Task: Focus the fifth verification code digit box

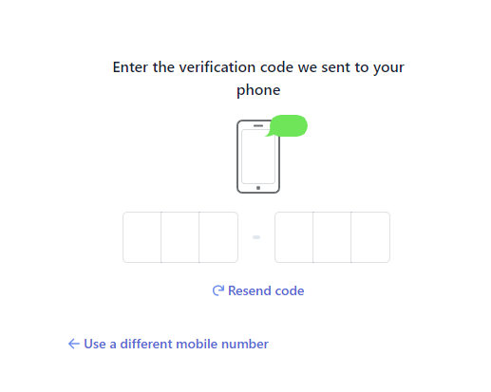Action: [332, 237]
